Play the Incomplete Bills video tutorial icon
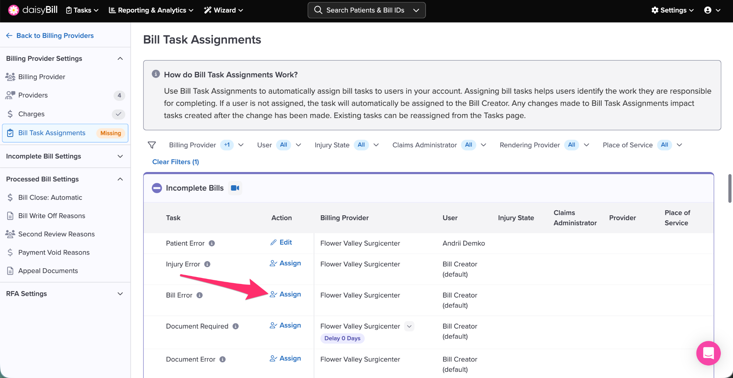733x378 pixels. [x=235, y=188]
